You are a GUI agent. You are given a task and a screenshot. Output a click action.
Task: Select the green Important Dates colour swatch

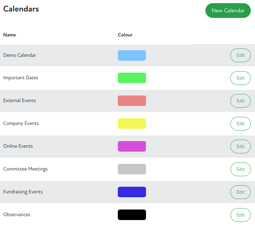click(132, 78)
